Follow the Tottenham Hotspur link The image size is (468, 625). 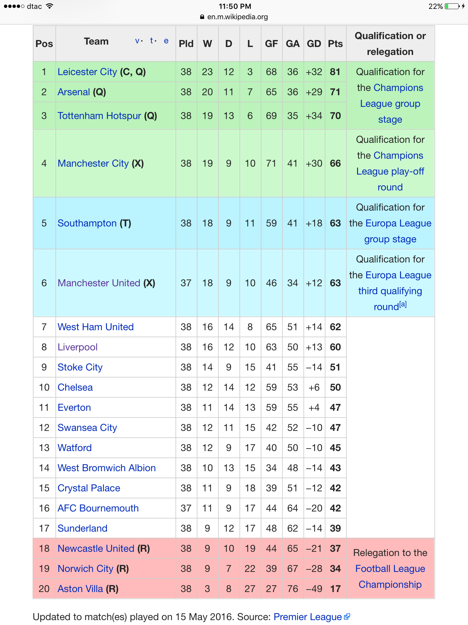click(x=99, y=116)
